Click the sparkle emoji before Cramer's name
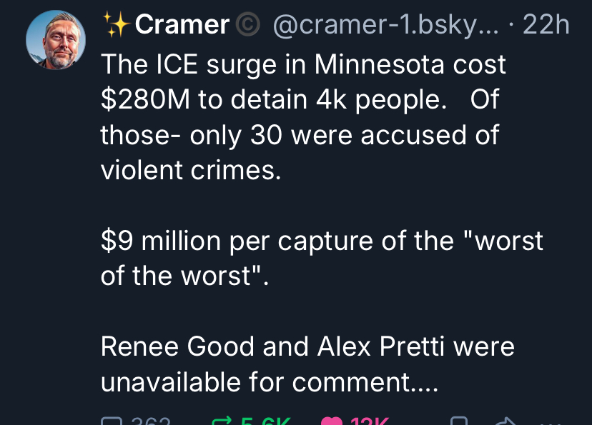Viewport: 592px width, 425px height. [116, 26]
